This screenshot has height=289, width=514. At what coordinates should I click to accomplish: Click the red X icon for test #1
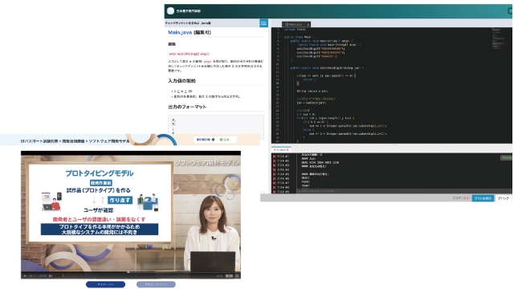(274, 157)
